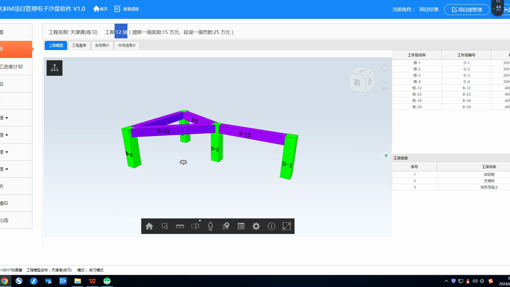This screenshot has width=510, height=287.
Task: Select the 墩-1 row name cell
Action: click(x=417, y=63)
